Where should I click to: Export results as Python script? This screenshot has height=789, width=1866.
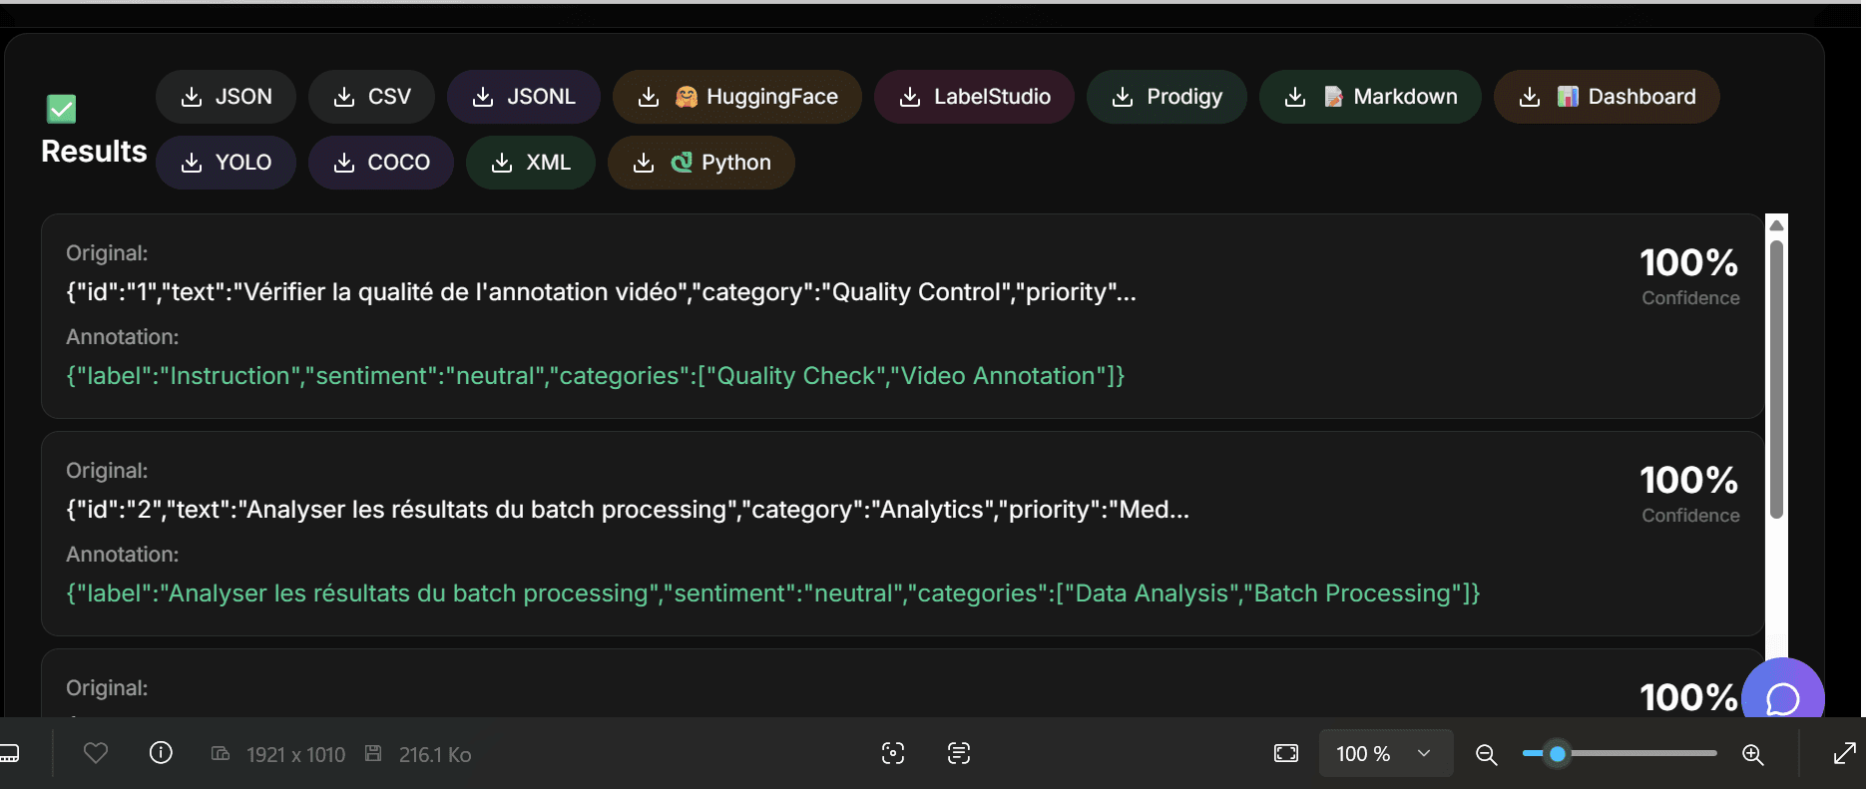point(701,163)
